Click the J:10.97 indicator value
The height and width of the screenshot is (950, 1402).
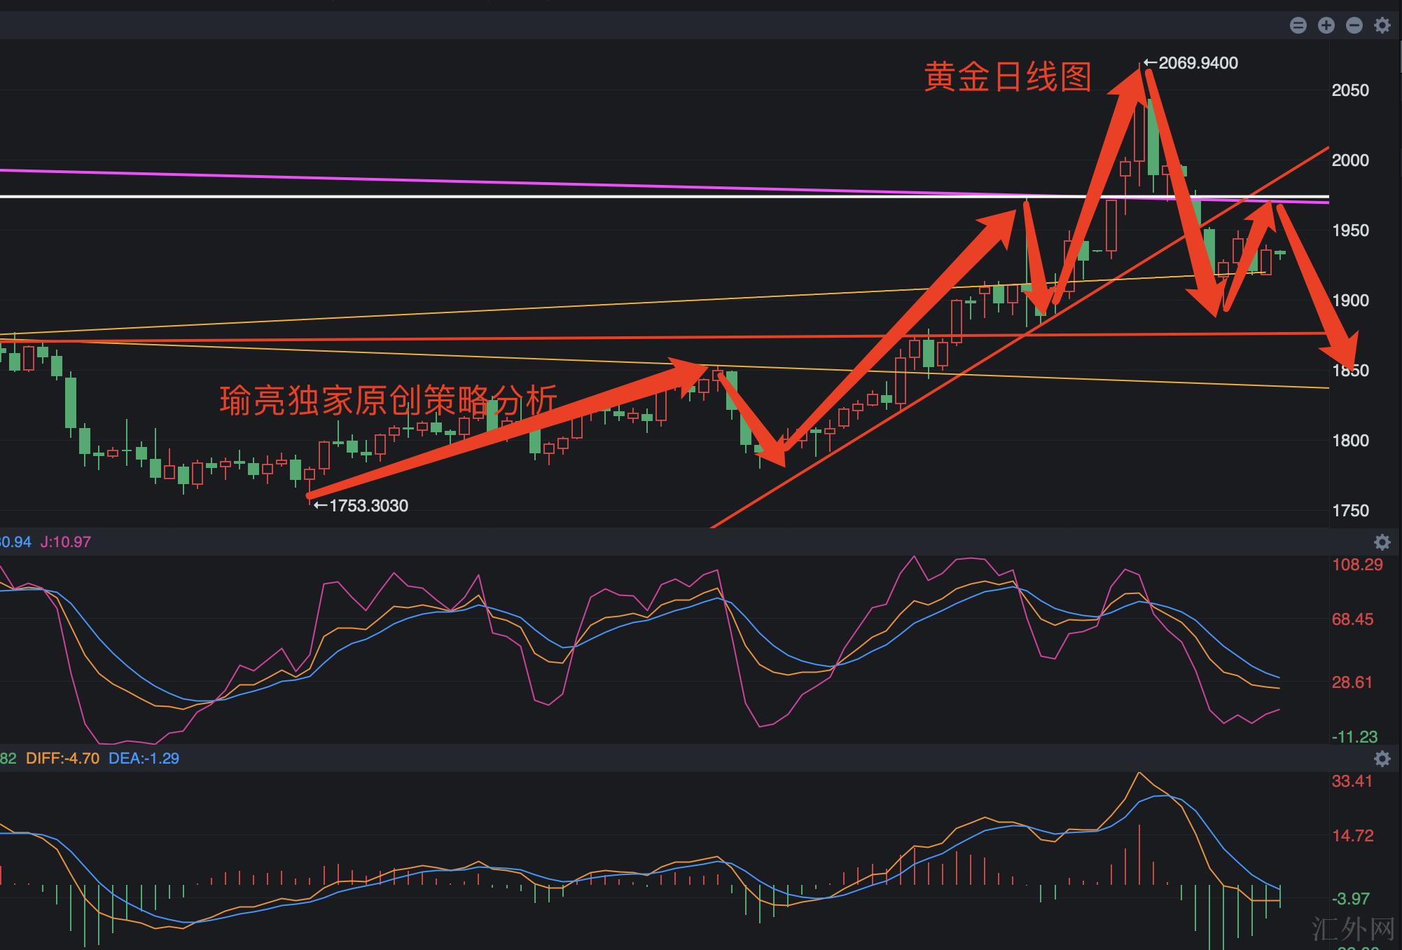[65, 542]
